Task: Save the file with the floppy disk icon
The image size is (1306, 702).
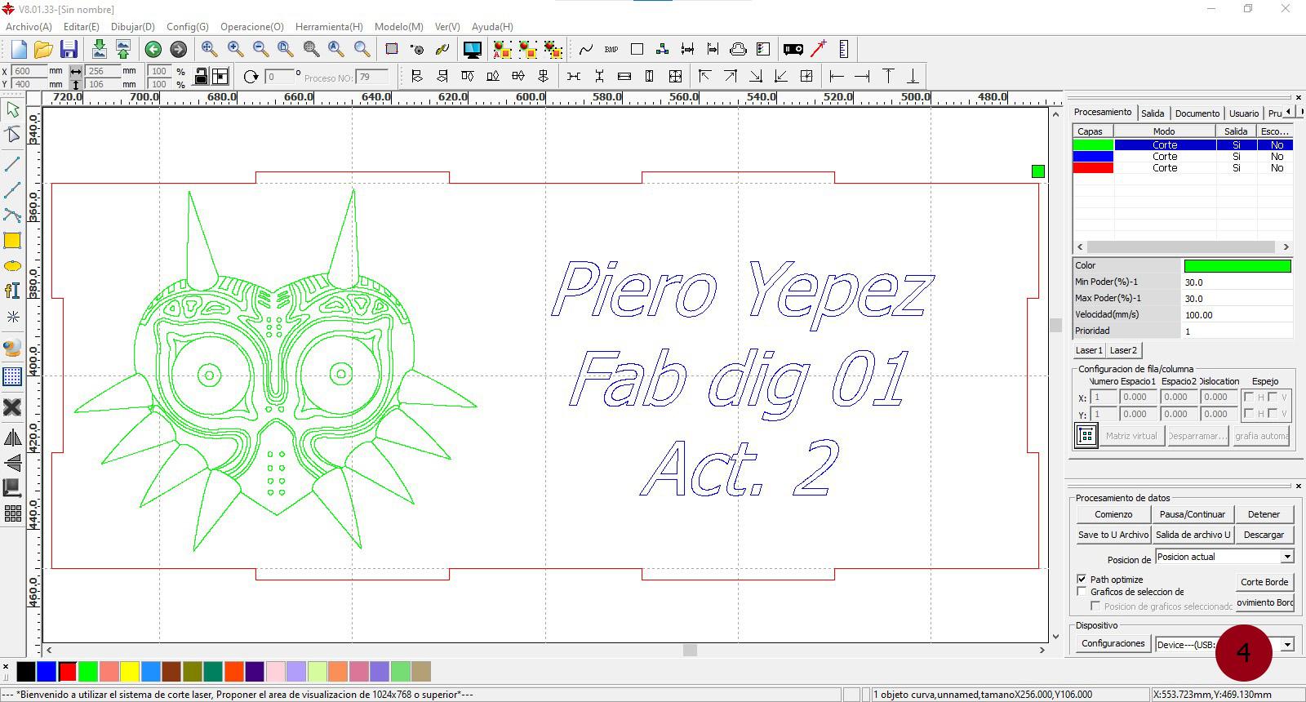Action: point(69,49)
